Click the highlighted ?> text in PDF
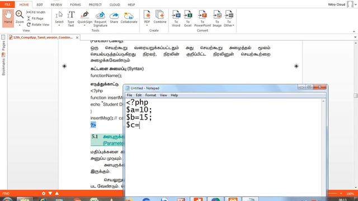The image size is (358, 201). 93,125
